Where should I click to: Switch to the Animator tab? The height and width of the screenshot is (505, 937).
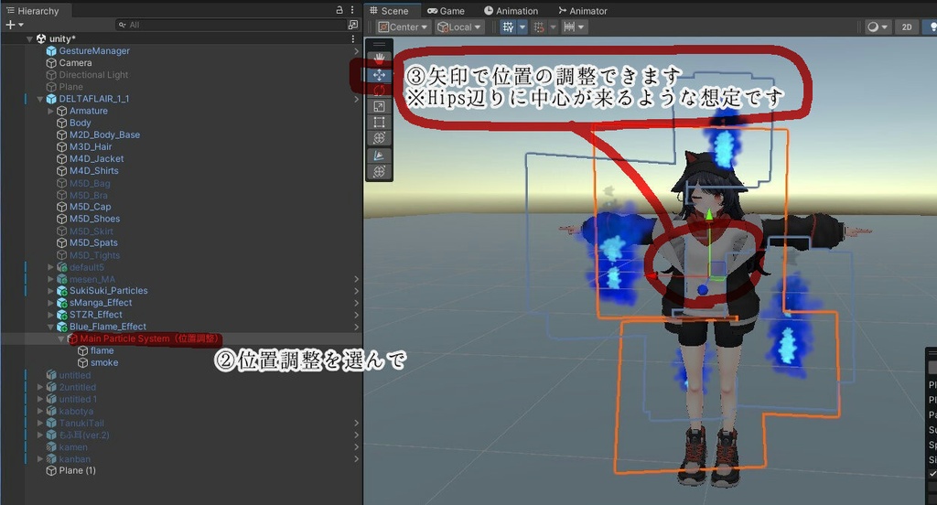pyautogui.click(x=582, y=11)
